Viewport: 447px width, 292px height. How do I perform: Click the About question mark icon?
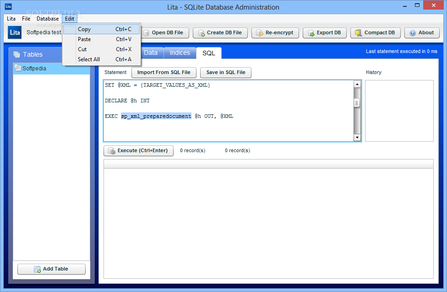[413, 33]
